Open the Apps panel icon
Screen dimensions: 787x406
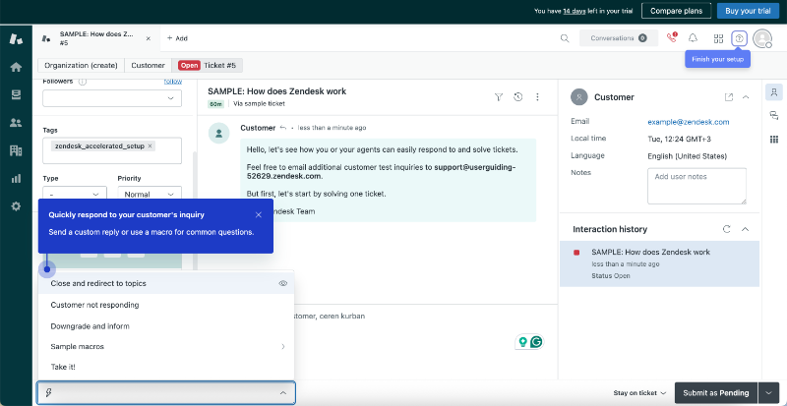774,139
